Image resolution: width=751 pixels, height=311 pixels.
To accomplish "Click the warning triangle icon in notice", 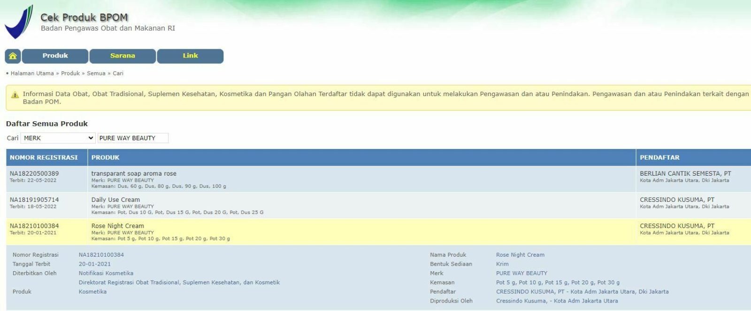I will [x=15, y=95].
